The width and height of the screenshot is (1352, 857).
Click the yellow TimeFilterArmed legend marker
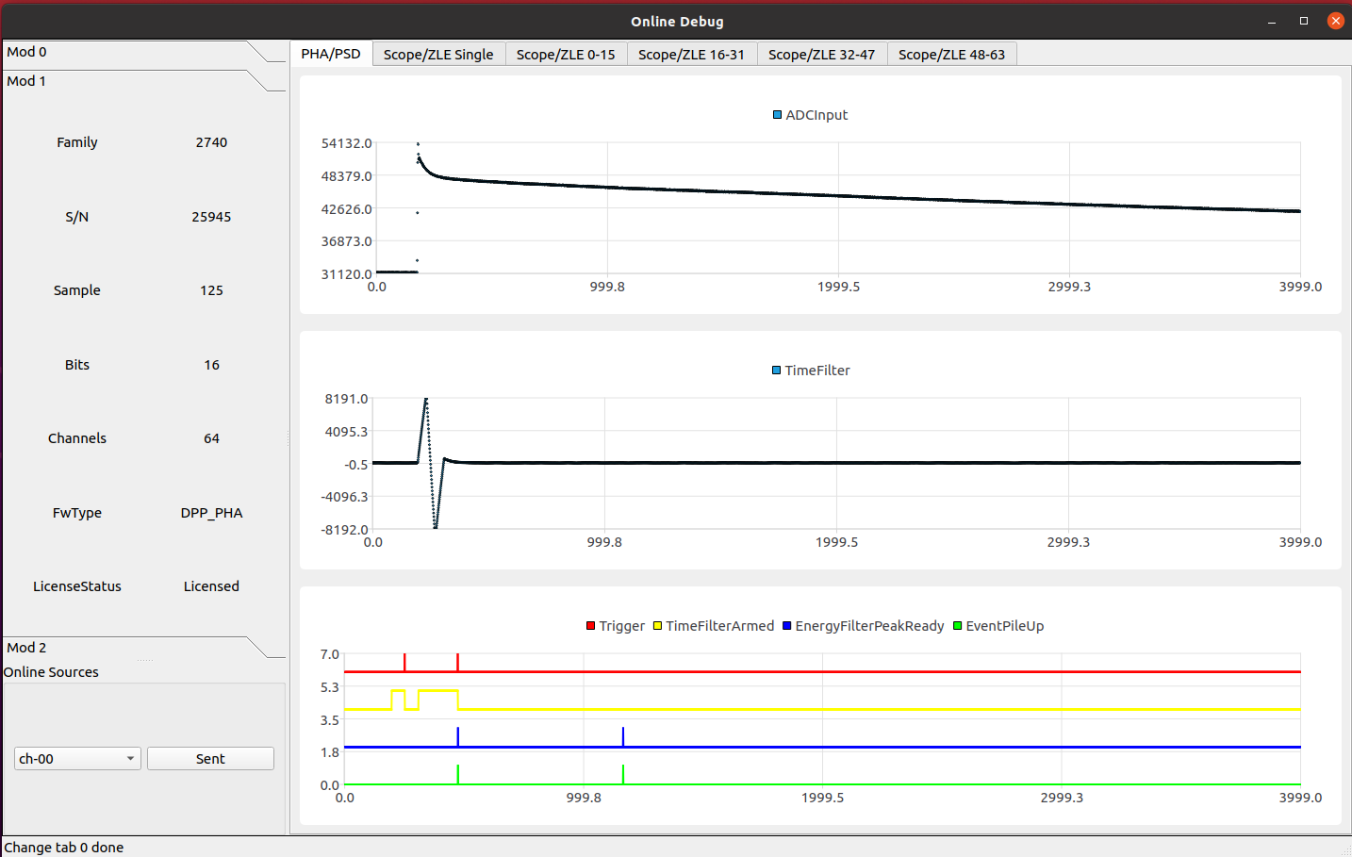(657, 626)
